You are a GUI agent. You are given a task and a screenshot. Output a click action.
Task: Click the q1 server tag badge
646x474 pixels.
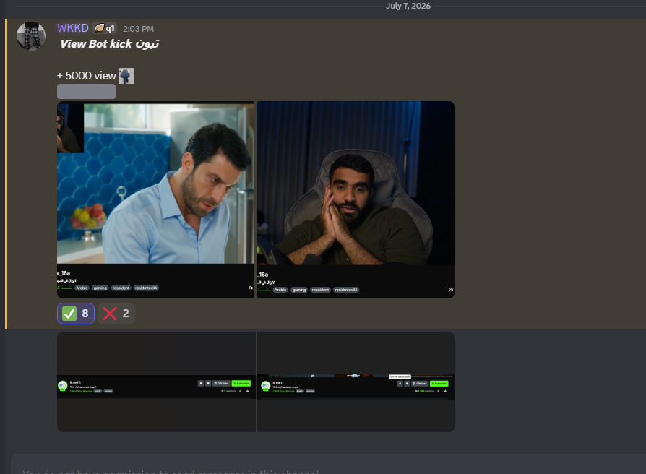pyautogui.click(x=105, y=28)
